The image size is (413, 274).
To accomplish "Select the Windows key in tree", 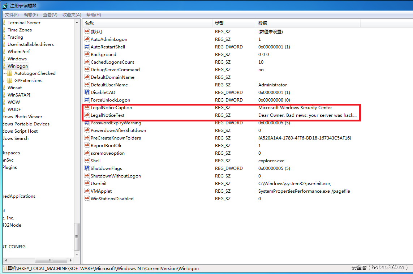I will pos(17,59).
